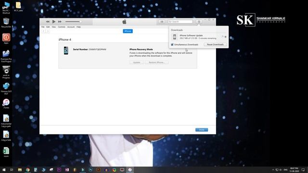
Task: Open File Explorer from taskbar
Action: click(20, 170)
